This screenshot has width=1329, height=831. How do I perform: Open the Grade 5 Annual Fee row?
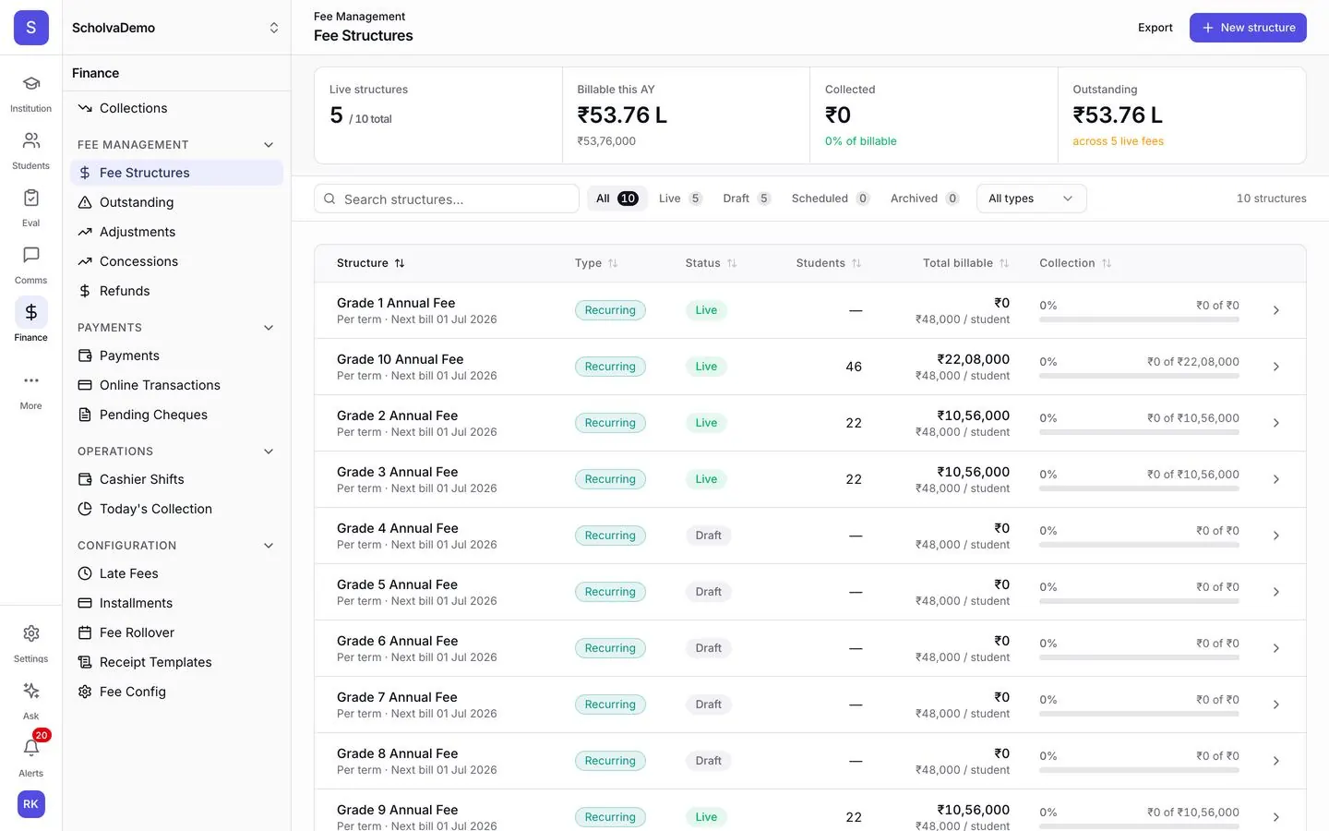pos(810,592)
